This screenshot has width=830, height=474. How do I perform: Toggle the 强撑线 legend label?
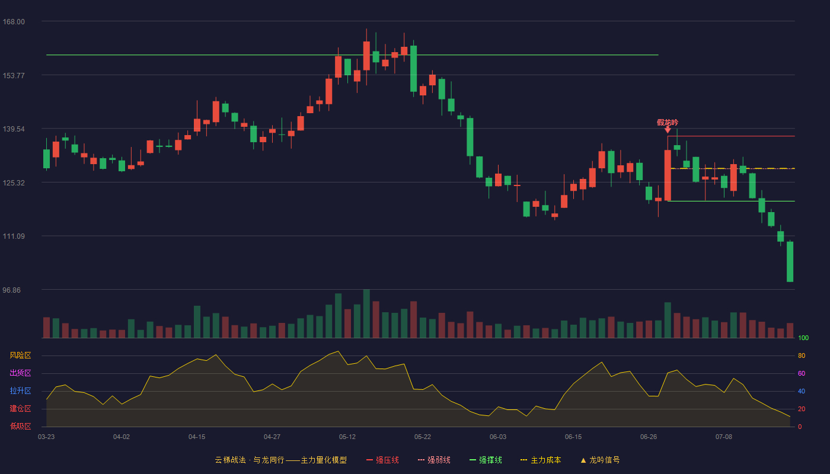coord(490,460)
